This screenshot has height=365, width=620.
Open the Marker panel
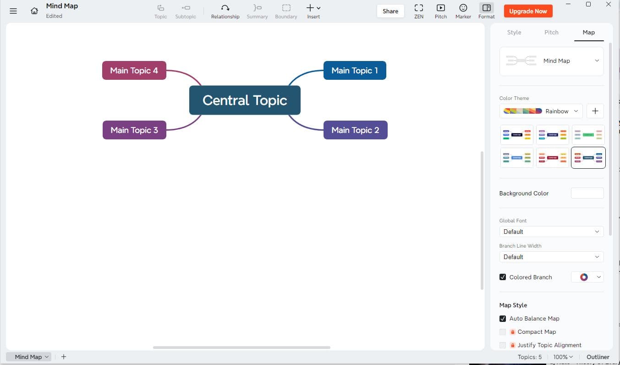tap(463, 11)
